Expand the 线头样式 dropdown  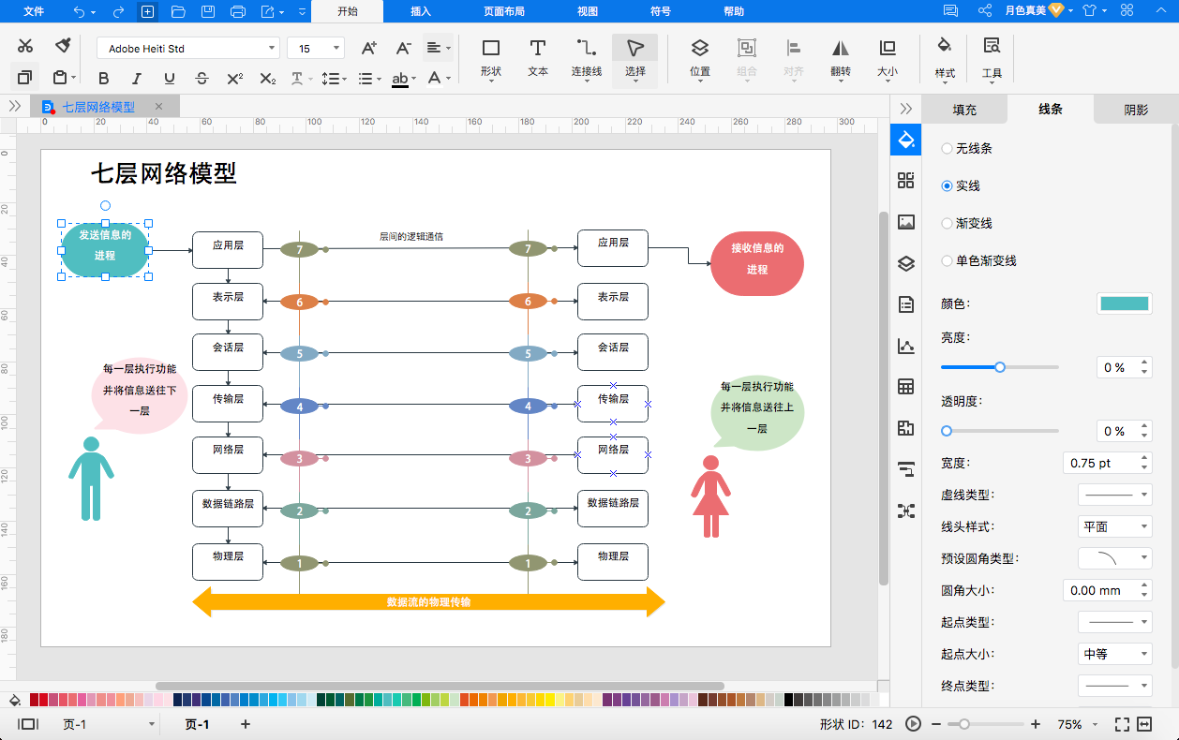click(1114, 526)
